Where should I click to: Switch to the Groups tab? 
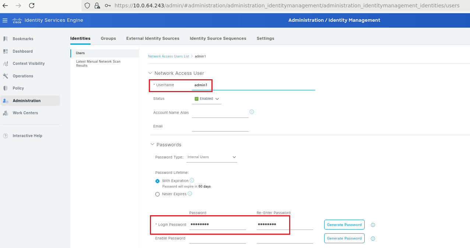[108, 38]
